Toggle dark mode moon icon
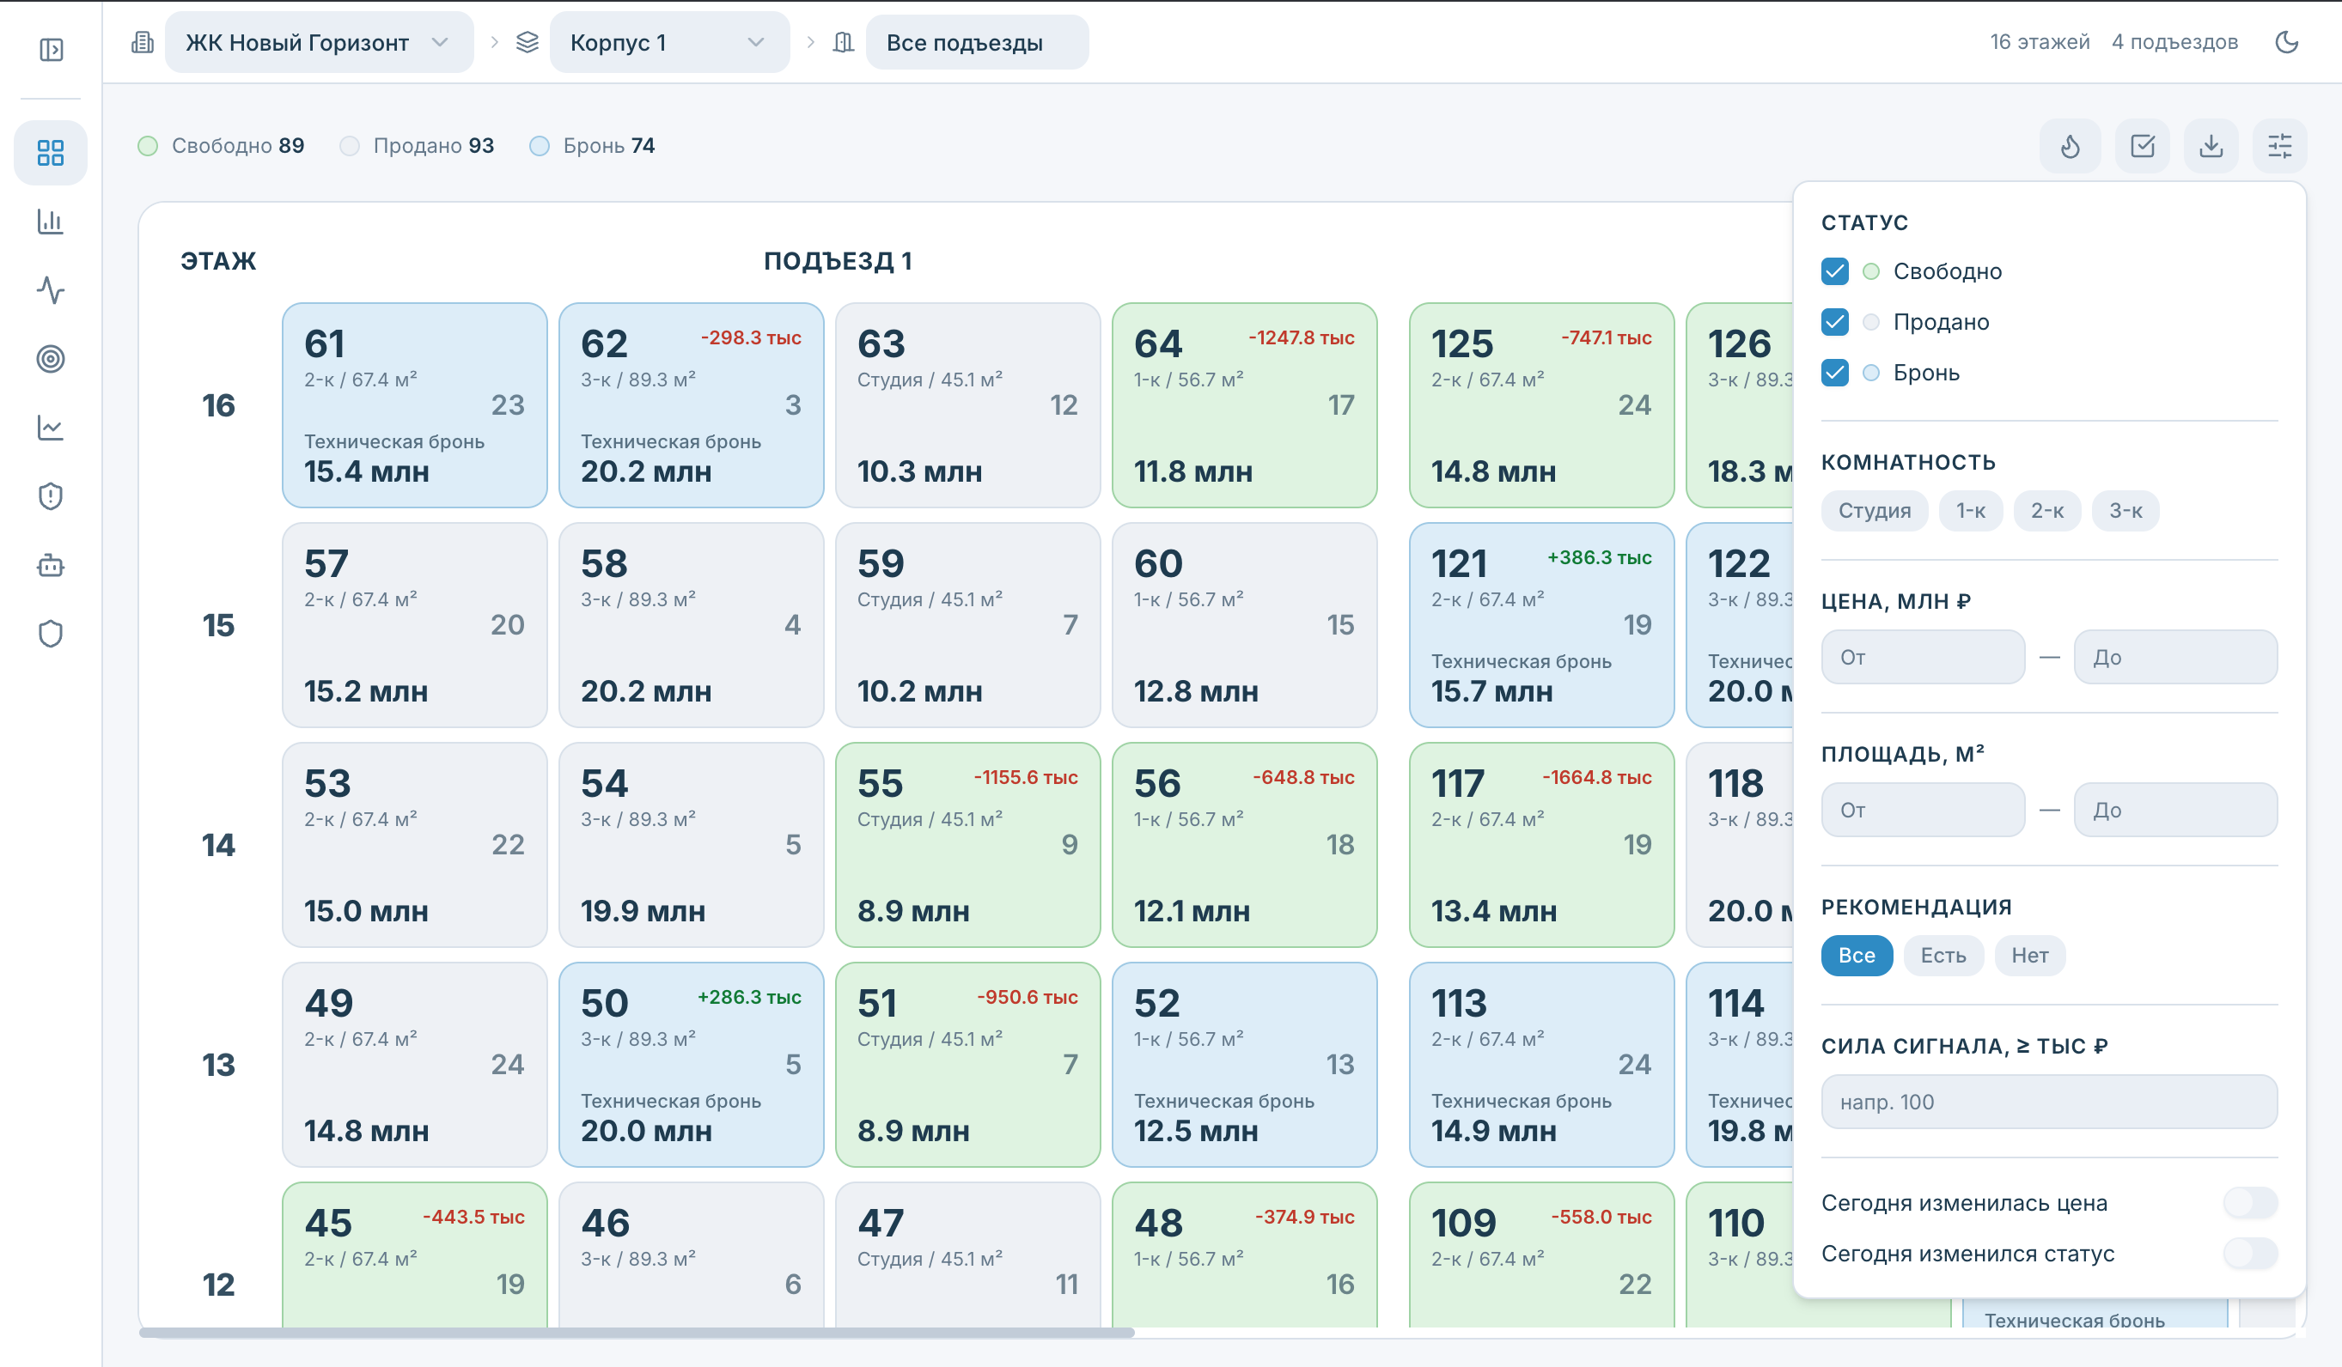The image size is (2342, 1367). pyautogui.click(x=2286, y=42)
